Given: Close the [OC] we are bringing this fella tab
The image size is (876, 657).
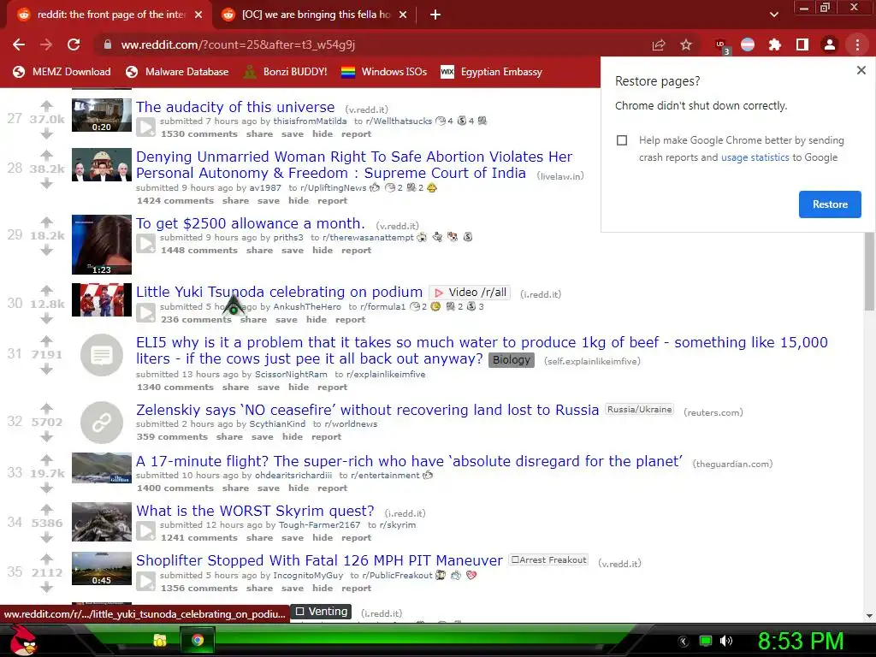Looking at the screenshot, I should coord(403,15).
